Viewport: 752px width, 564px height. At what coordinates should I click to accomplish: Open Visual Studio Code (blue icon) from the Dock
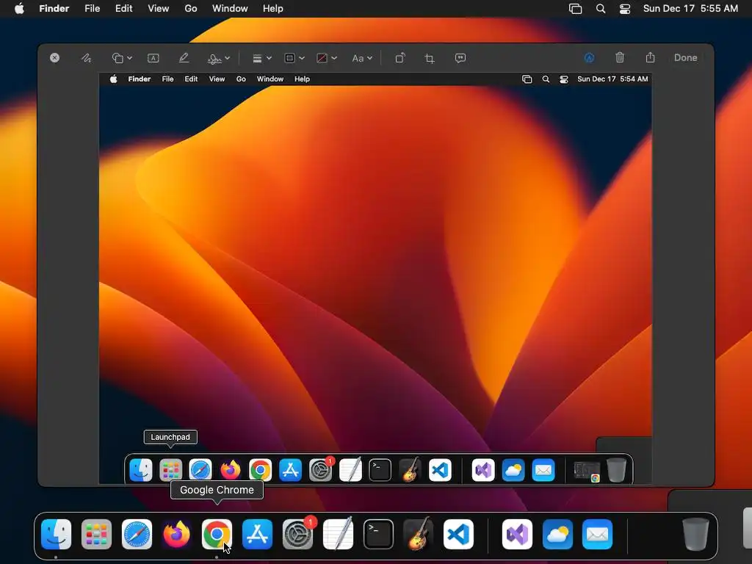coord(458,535)
